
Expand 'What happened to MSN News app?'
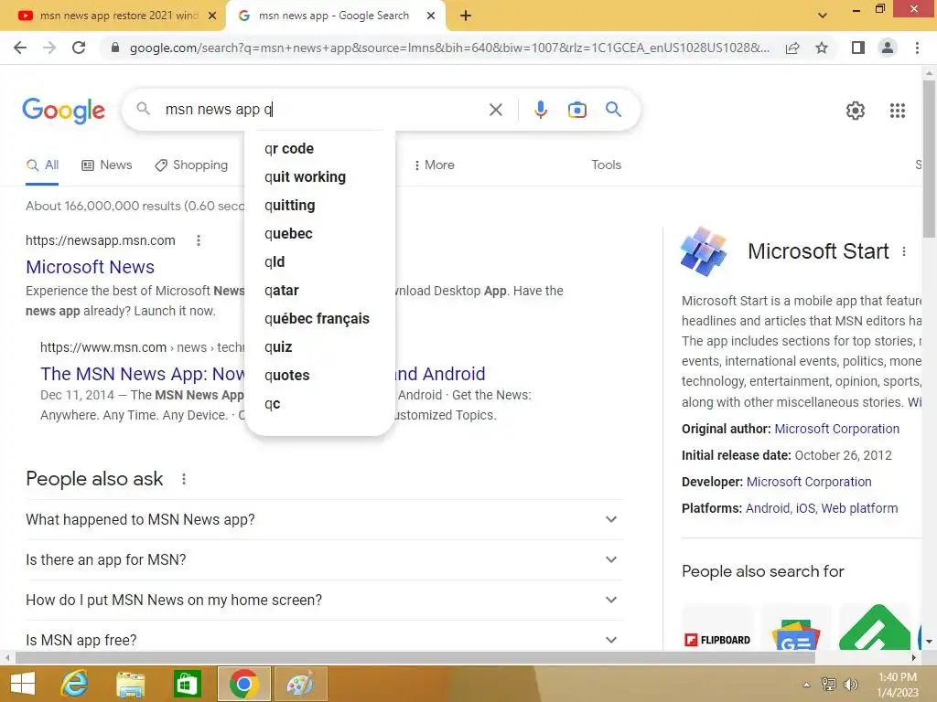click(x=324, y=519)
